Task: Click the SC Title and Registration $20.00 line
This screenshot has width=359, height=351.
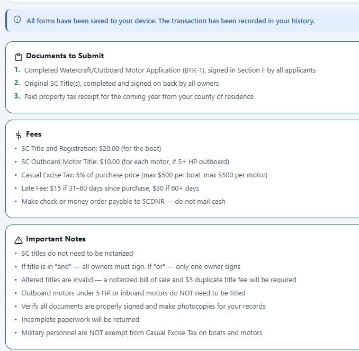Action: (91, 149)
